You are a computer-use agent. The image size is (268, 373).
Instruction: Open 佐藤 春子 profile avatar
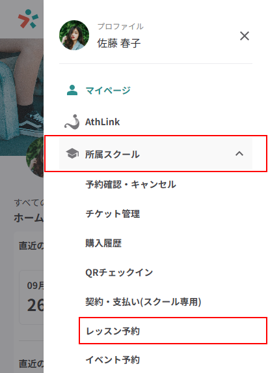click(74, 35)
